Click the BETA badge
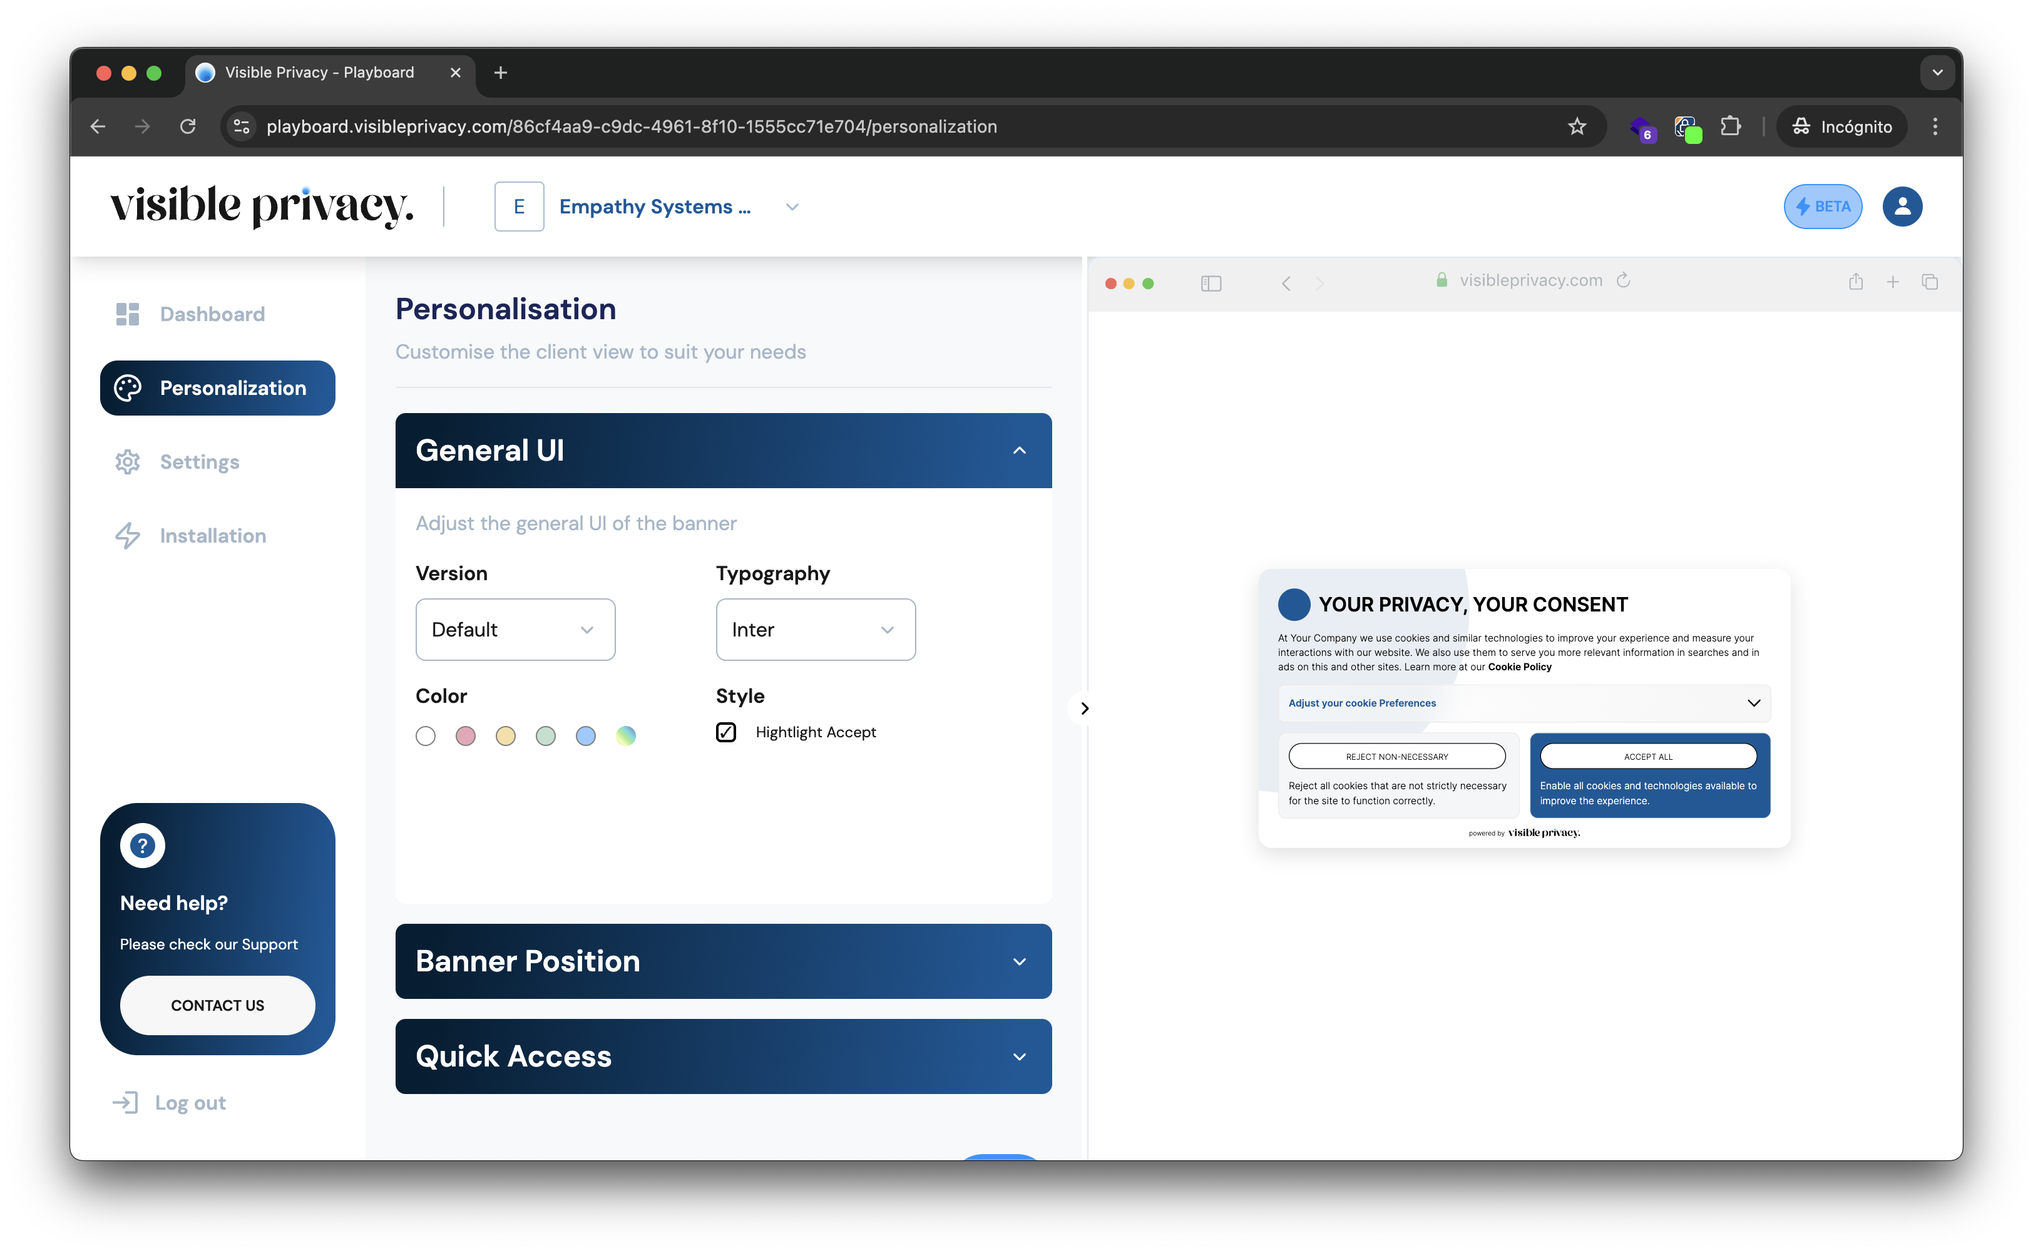Image resolution: width=2033 pixels, height=1253 pixels. coord(1823,207)
